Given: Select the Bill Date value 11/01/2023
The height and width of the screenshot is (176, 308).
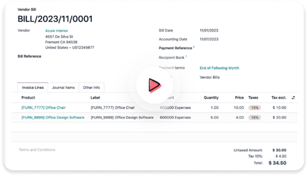Looking at the screenshot, I should point(209,31).
